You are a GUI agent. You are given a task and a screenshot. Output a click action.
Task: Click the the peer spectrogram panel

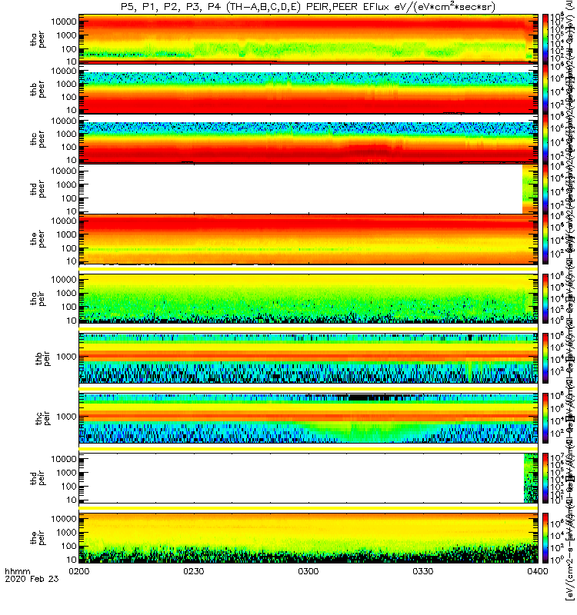[309, 238]
